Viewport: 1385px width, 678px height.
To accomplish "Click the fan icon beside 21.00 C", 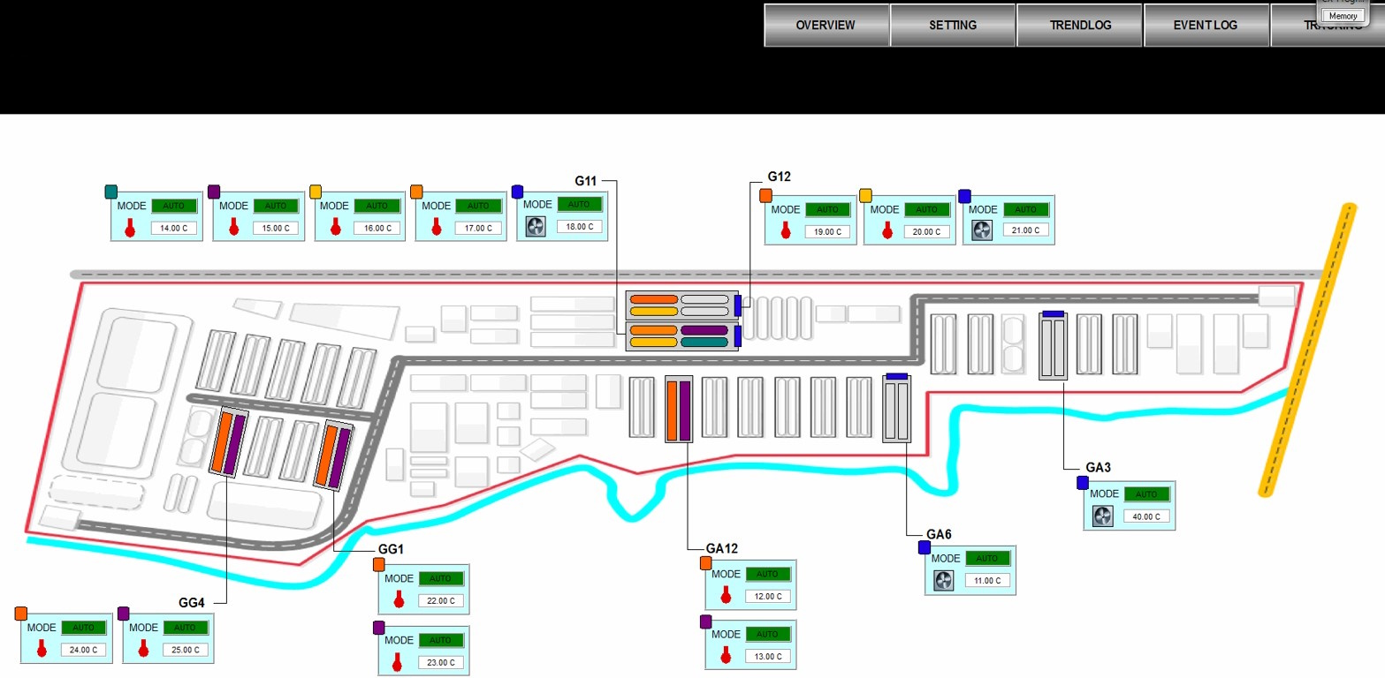I will tap(983, 230).
